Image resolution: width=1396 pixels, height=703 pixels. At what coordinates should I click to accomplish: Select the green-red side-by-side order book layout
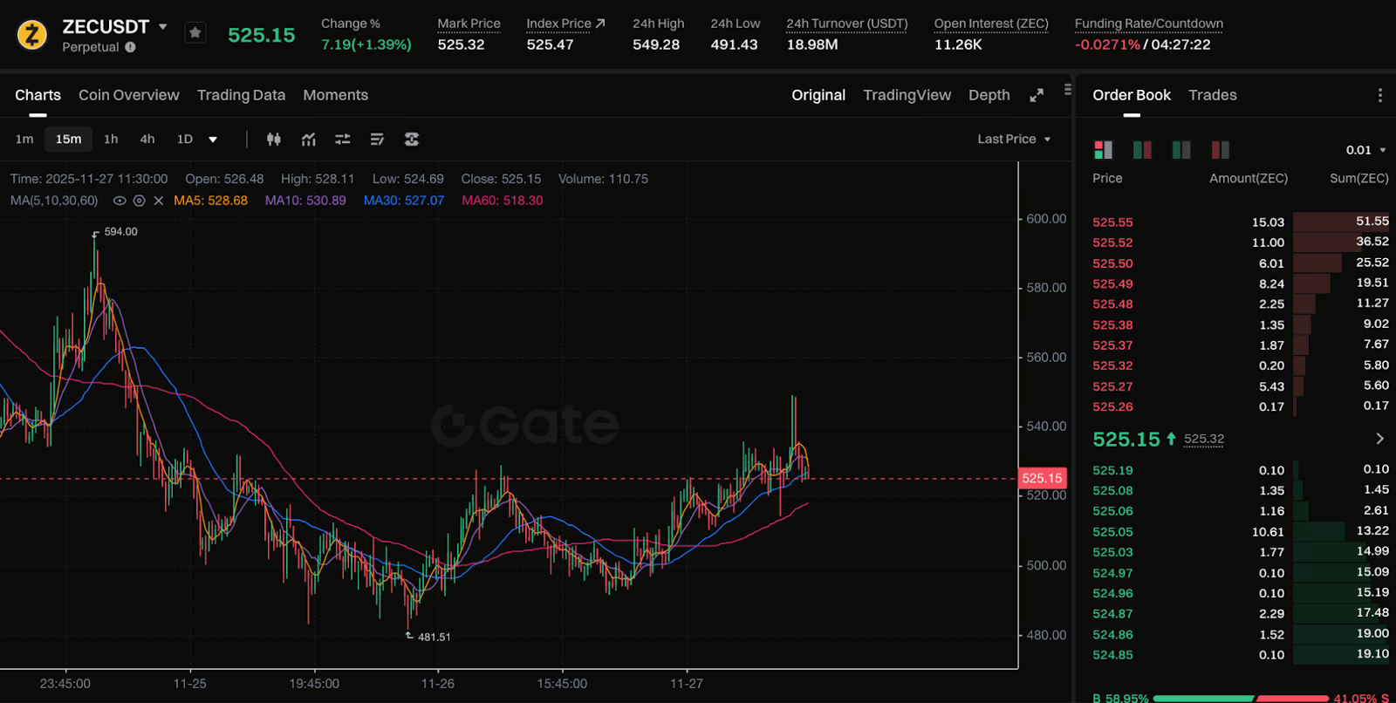coord(1142,150)
